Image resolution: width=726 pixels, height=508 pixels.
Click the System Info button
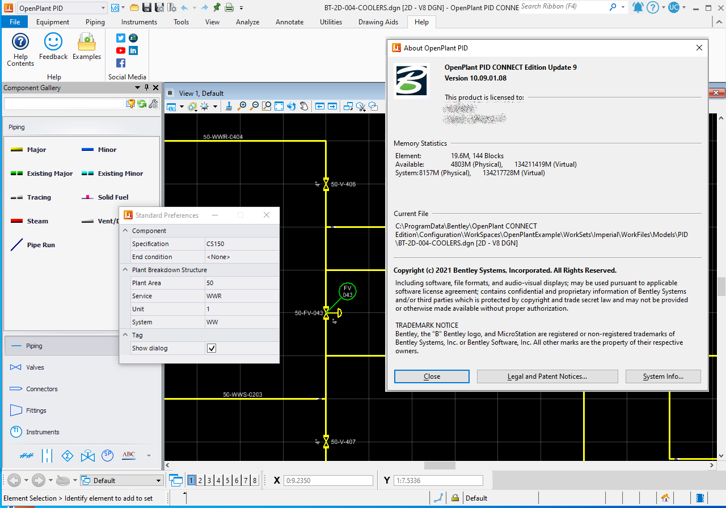[x=663, y=376]
